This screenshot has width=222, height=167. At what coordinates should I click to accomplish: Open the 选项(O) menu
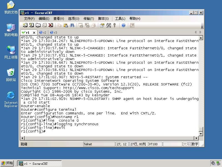coord(74,19)
